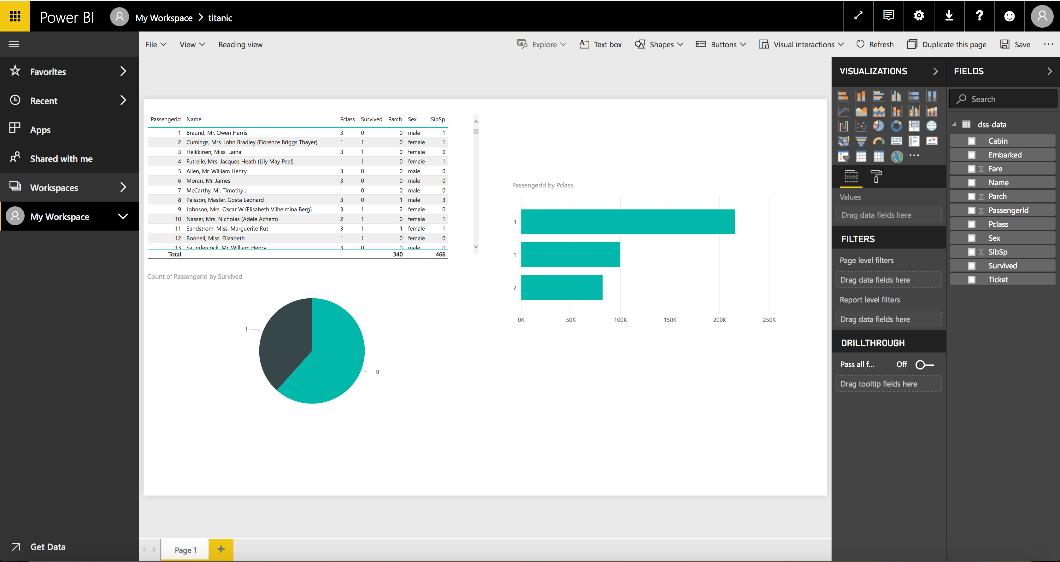Select the table visualization icon
The width and height of the screenshot is (1060, 562).
tap(861, 156)
